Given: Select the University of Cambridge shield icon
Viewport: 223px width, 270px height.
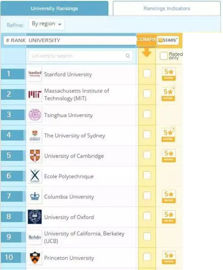Looking at the screenshot, I should click(x=35, y=156).
